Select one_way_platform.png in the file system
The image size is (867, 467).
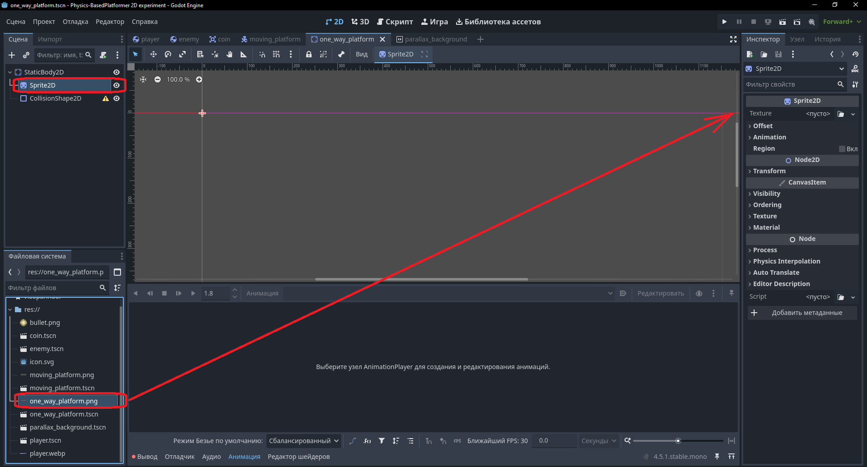64,401
